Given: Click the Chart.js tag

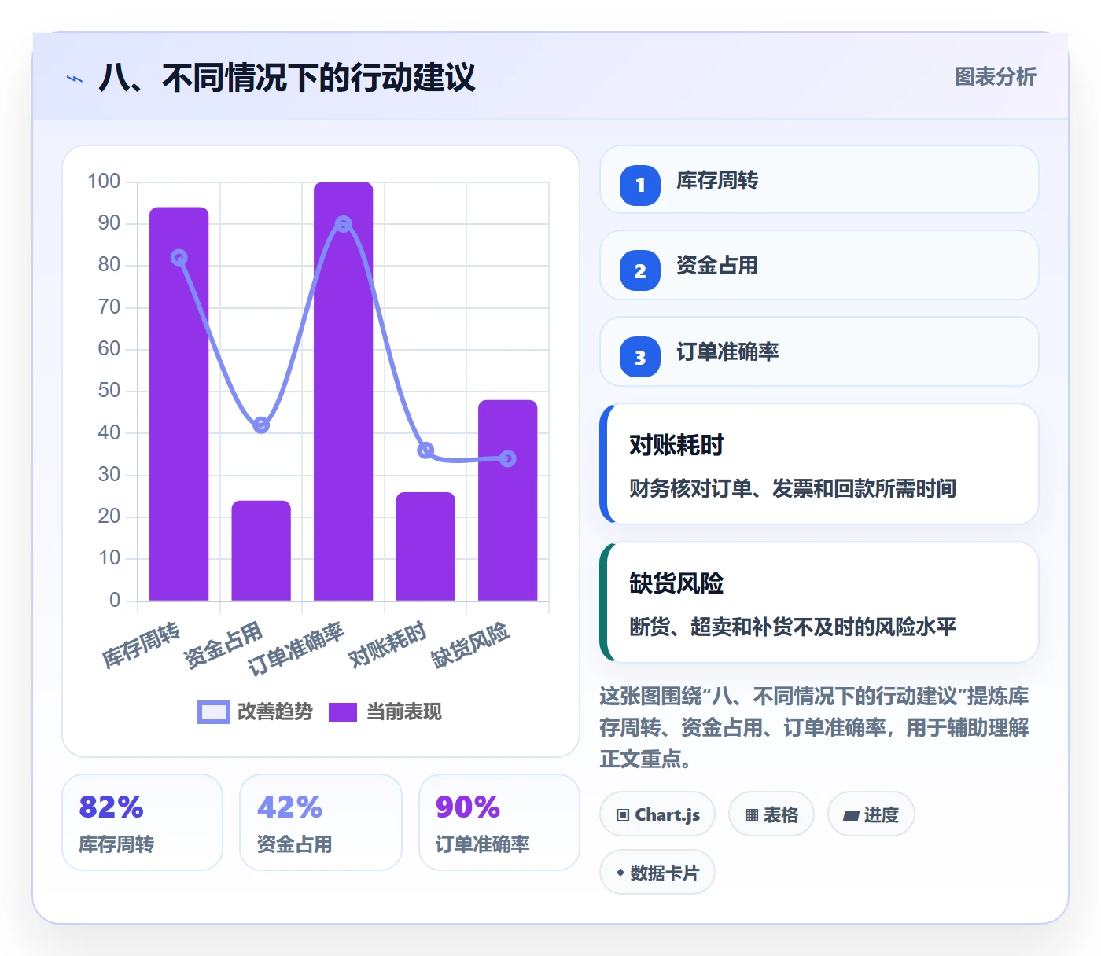Looking at the screenshot, I should point(657,814).
